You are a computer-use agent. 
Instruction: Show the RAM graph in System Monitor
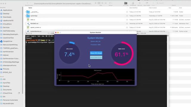[x=96, y=57]
